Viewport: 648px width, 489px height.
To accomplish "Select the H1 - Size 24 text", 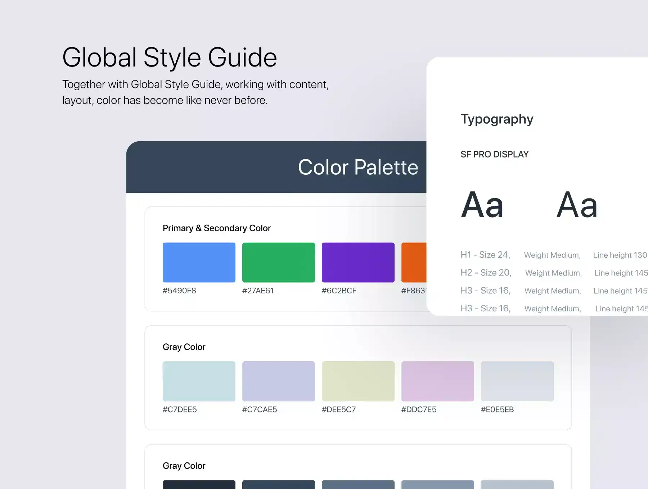I will [485, 255].
